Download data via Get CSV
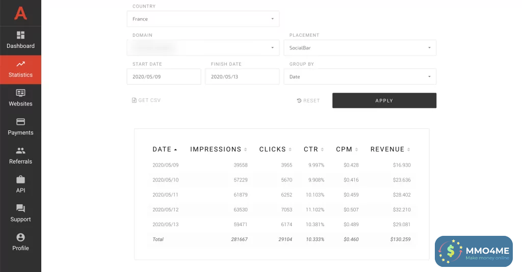522x272 pixels. coord(146,100)
